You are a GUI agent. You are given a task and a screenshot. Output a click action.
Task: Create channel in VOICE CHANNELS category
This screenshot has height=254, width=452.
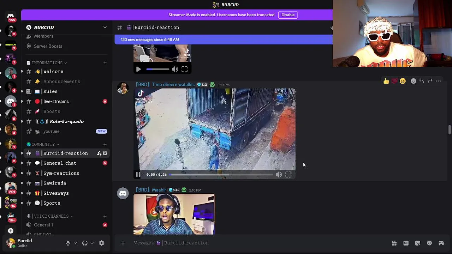point(105,216)
